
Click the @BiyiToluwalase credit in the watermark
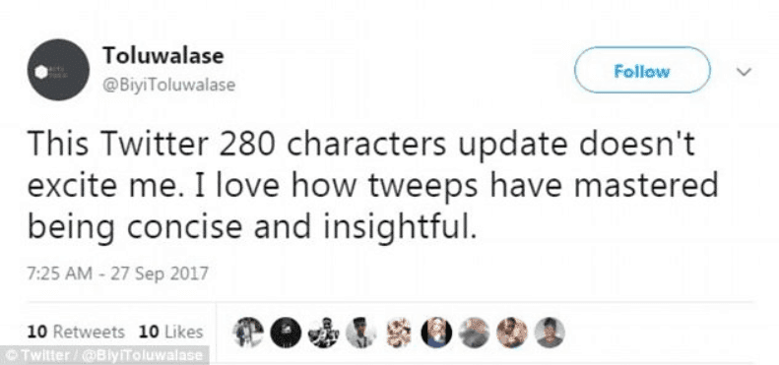[143, 355]
